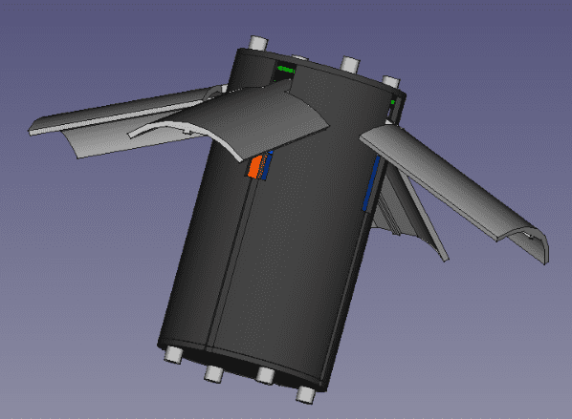Select the bottom-right lowest white standoff peg
Screen dimensions: 572x419
[305, 394]
